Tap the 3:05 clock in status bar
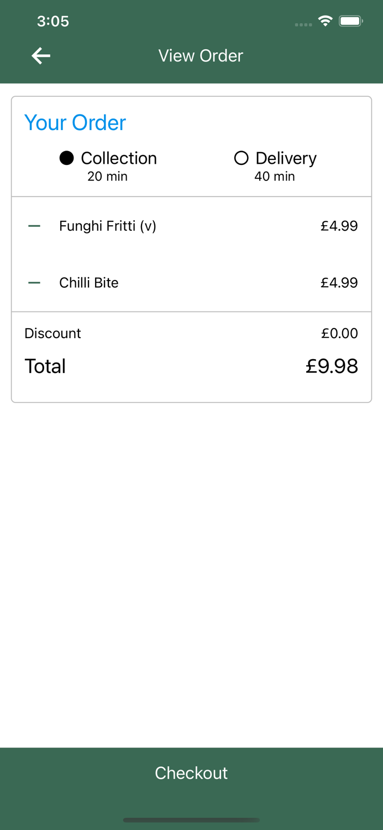This screenshot has height=830, width=383. 53,22
